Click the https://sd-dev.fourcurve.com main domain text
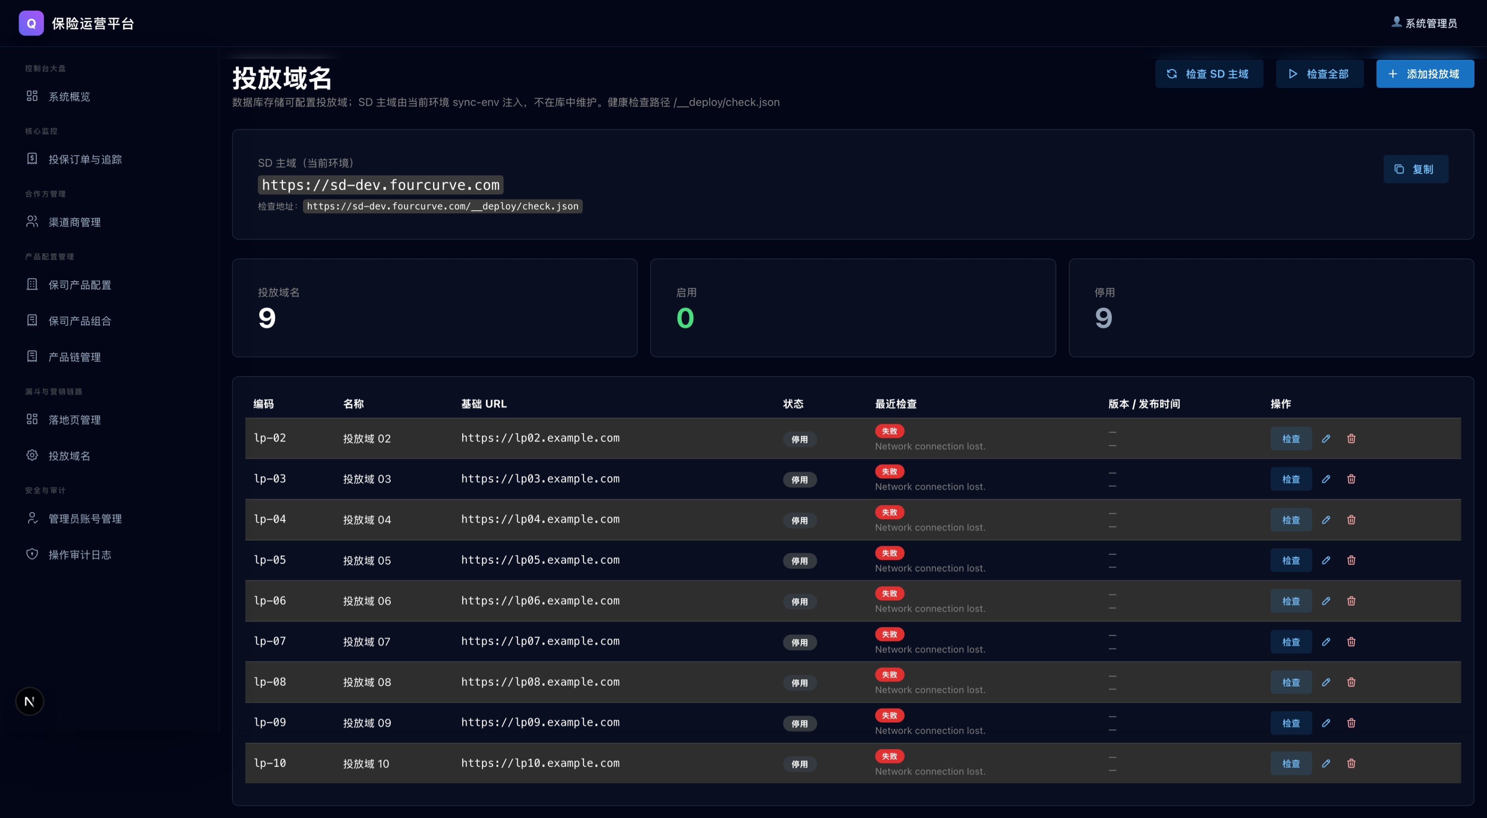 coord(380,185)
